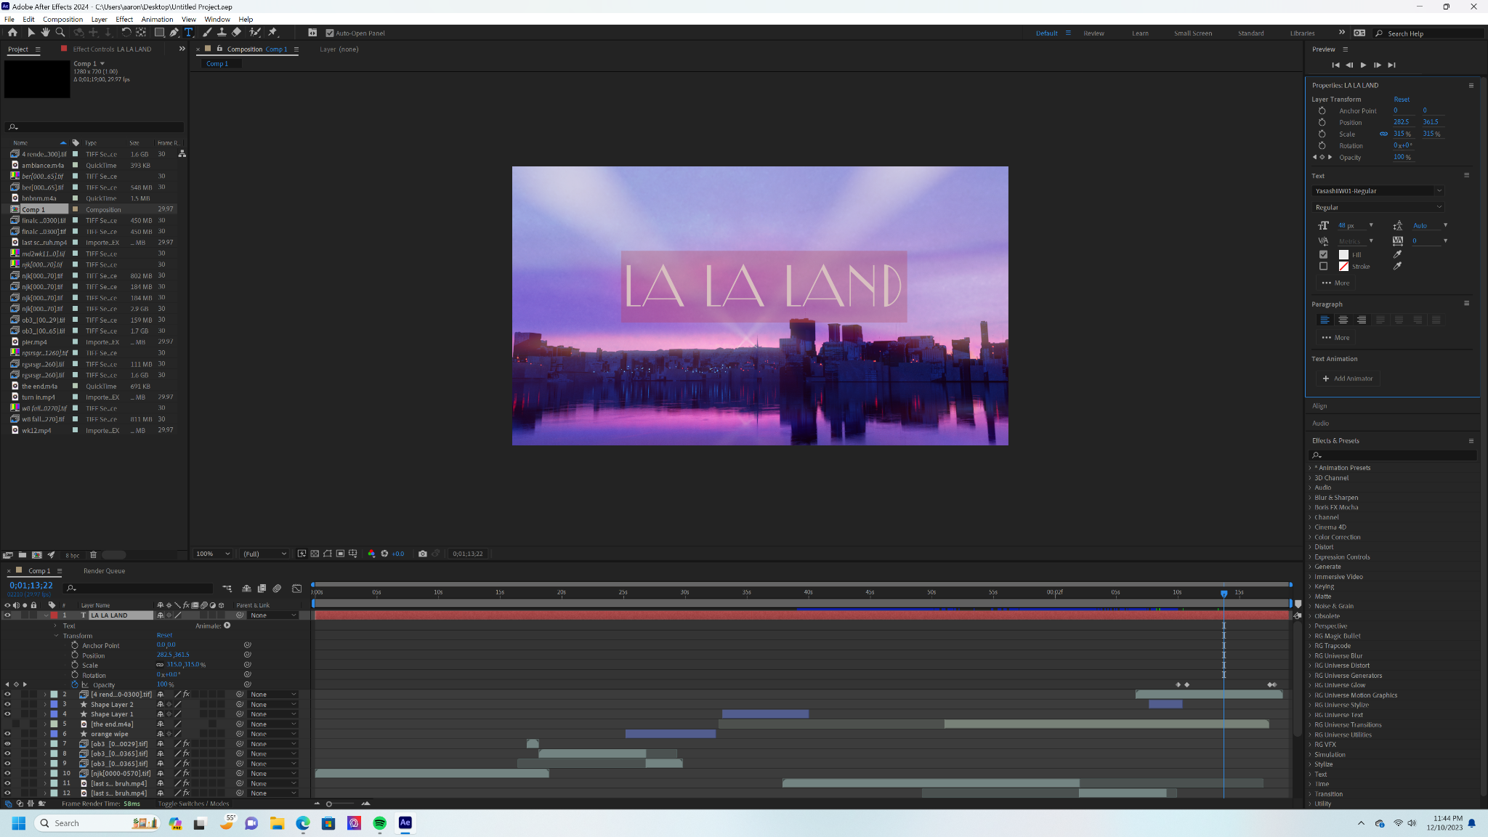
Task: Open the Animation menu
Action: click(x=157, y=19)
